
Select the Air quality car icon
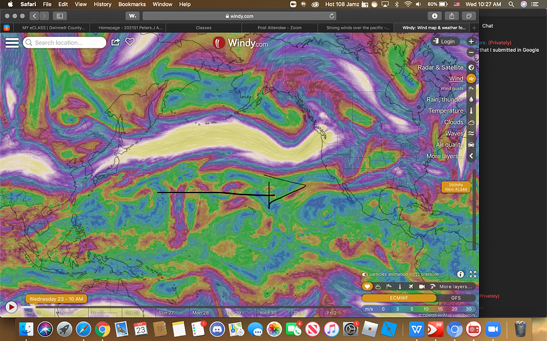click(x=471, y=145)
